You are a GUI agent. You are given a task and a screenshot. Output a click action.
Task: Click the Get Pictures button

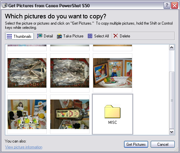(x=136, y=144)
